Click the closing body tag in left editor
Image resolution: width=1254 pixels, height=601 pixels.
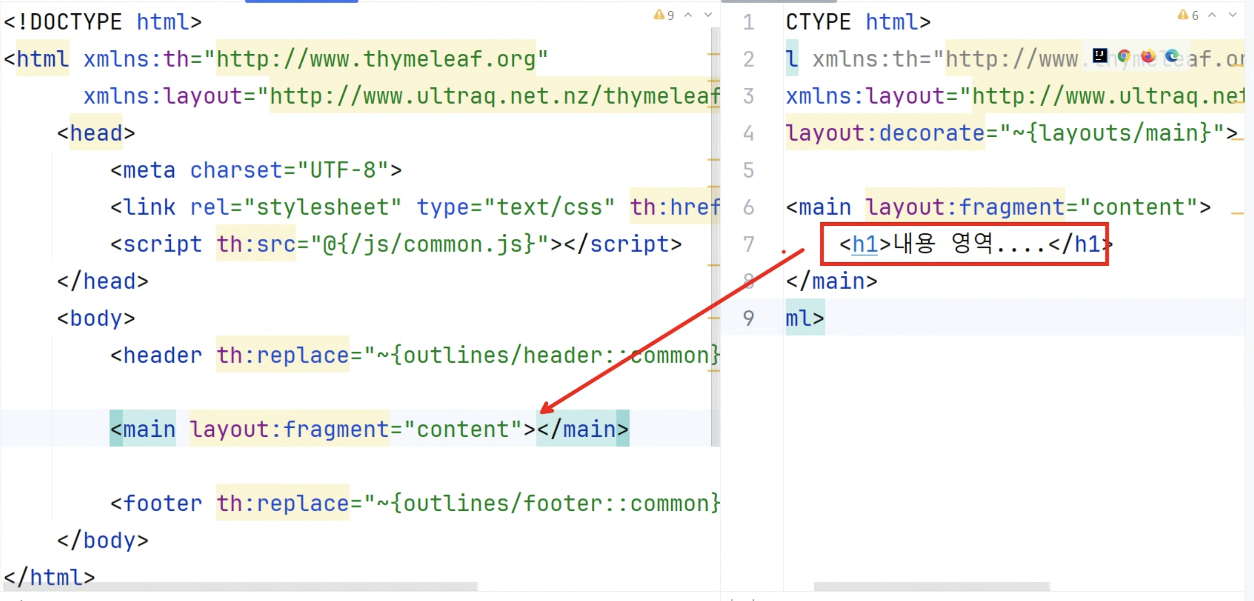point(103,540)
